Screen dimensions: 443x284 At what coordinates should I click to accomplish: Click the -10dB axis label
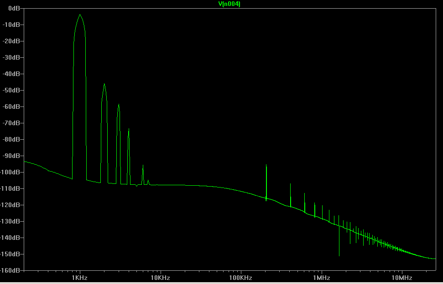(11, 25)
